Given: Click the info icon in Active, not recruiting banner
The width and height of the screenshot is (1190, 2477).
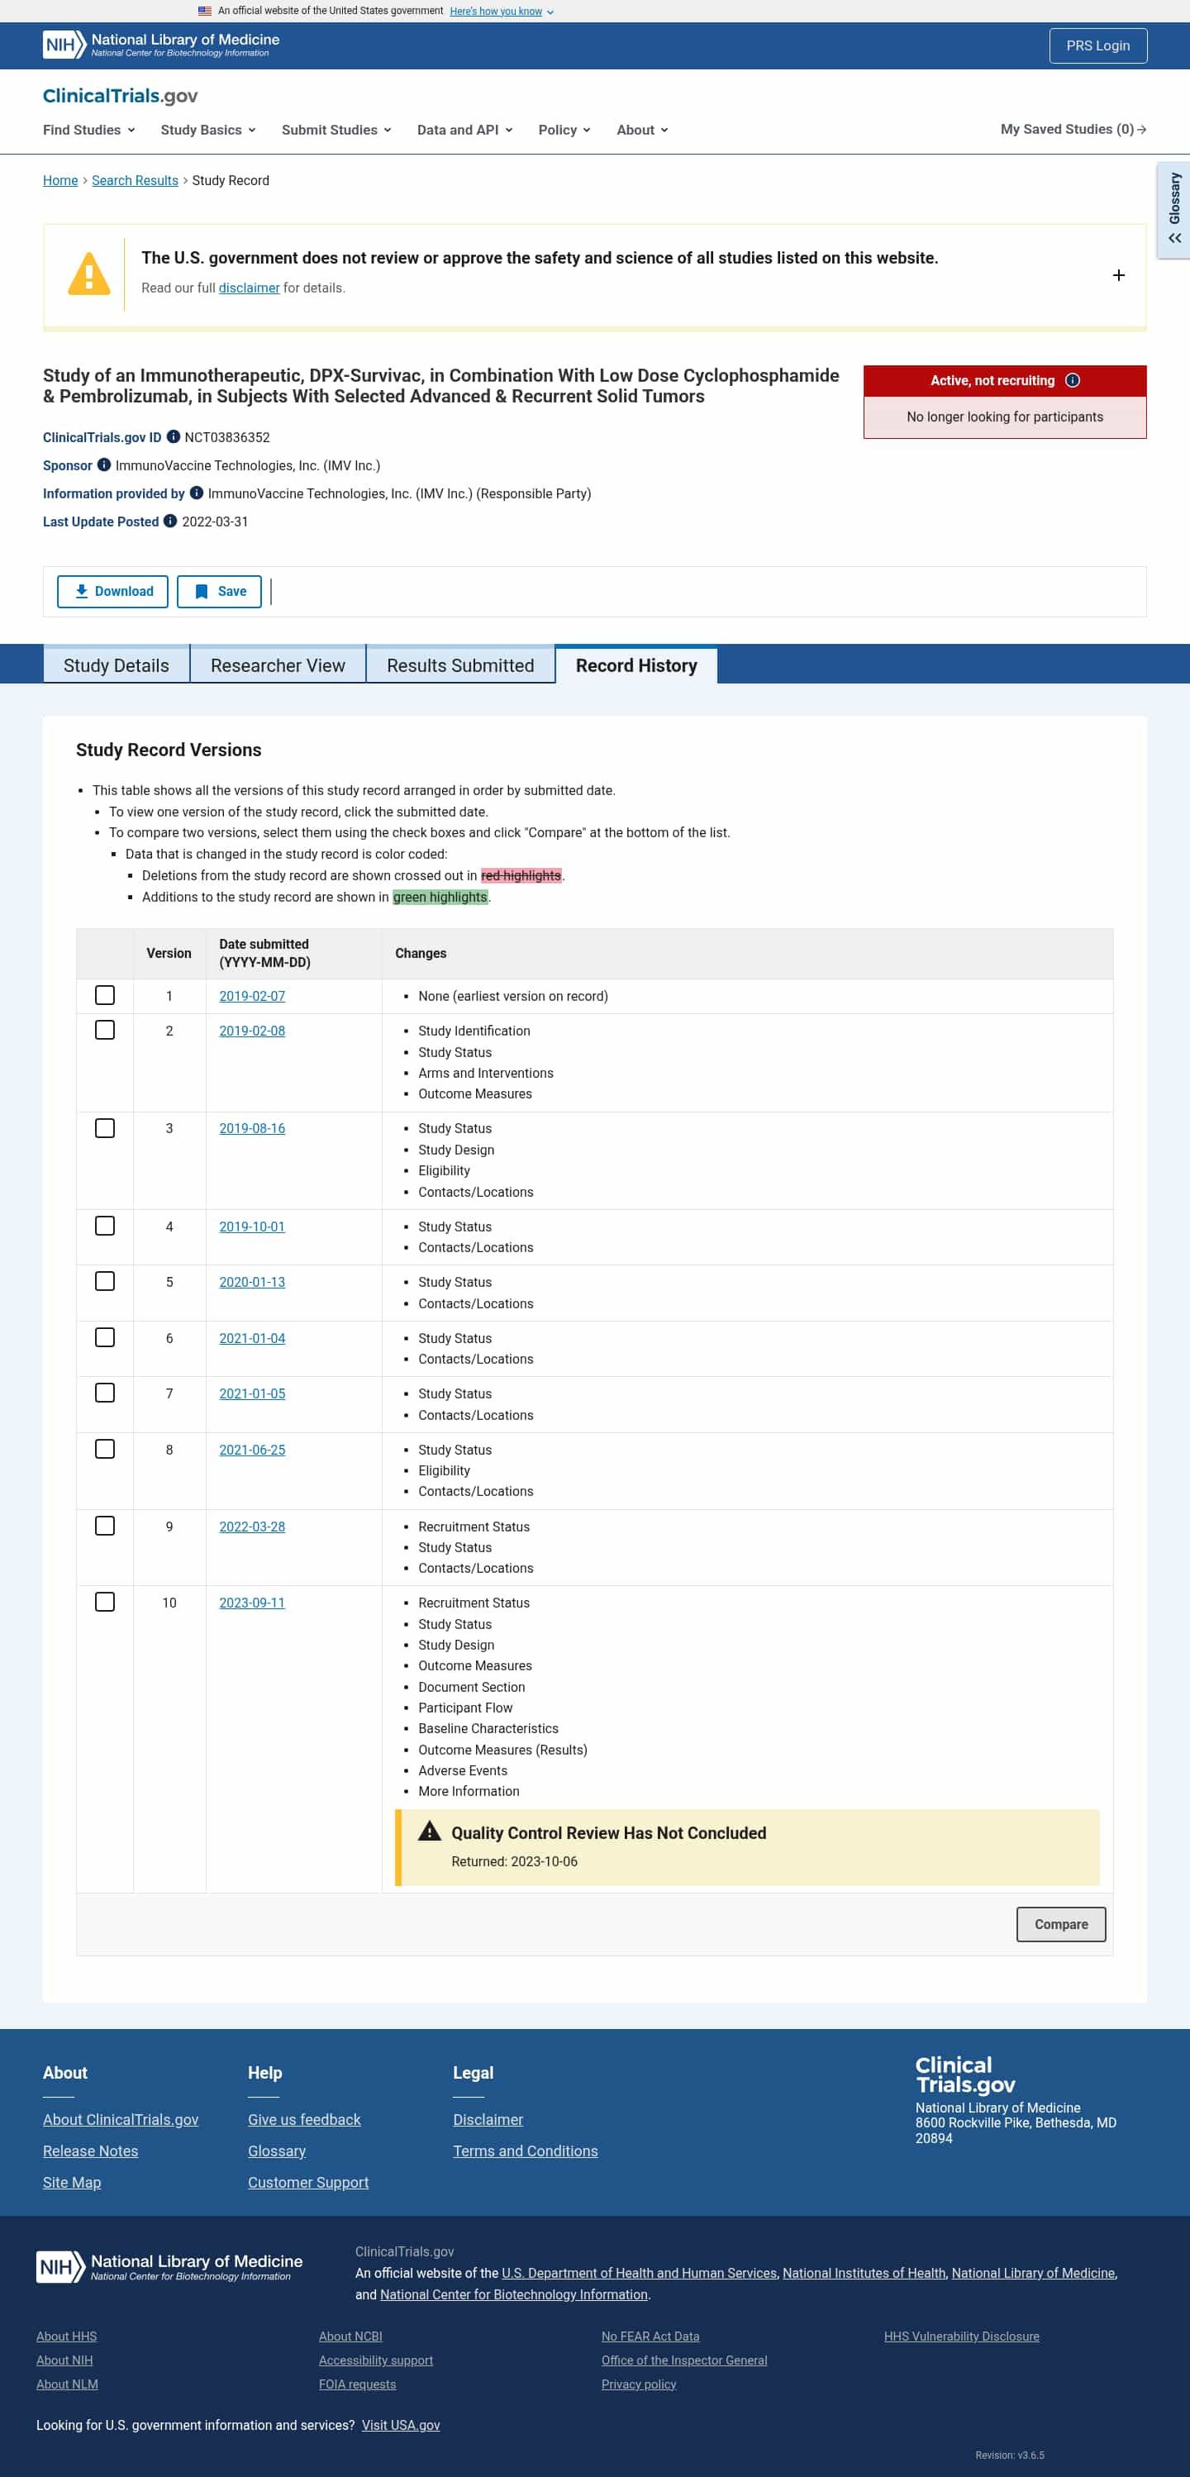Looking at the screenshot, I should click(x=1073, y=381).
